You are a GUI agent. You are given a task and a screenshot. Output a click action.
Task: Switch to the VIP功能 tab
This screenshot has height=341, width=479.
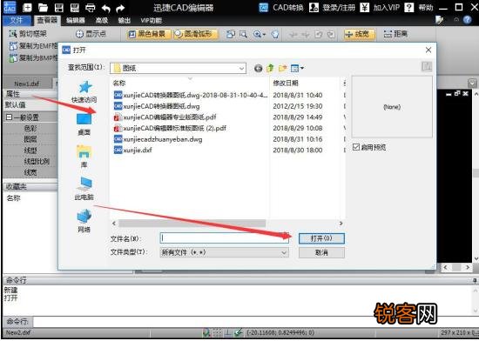tap(151, 20)
